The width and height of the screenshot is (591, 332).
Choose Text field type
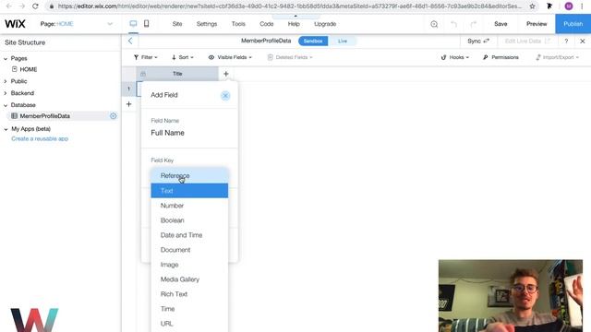[189, 191]
